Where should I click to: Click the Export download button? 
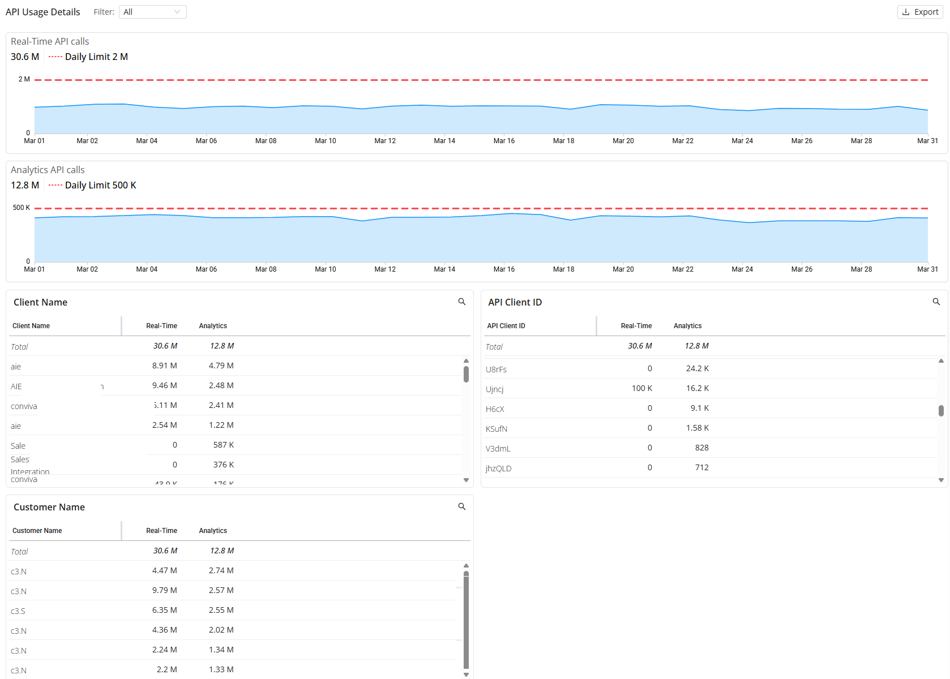(920, 12)
